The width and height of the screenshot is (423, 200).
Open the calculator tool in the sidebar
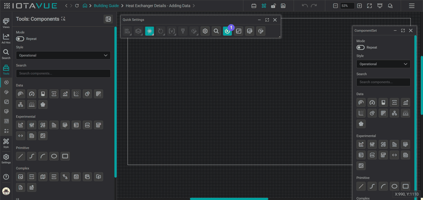point(7,131)
